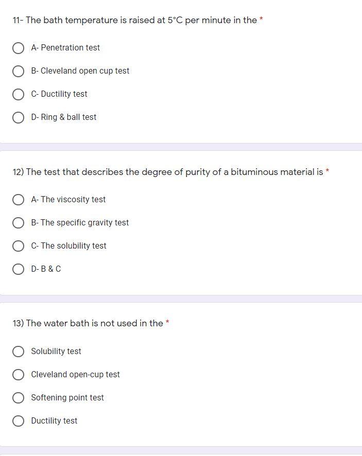Choose Cleveland open-cup test in question 13

coord(18,375)
